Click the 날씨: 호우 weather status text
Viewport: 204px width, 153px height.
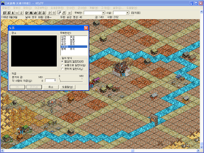(31, 17)
